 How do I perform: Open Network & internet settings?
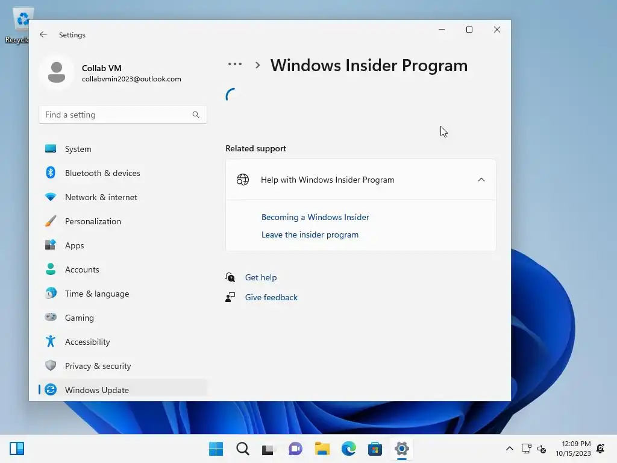(123, 197)
